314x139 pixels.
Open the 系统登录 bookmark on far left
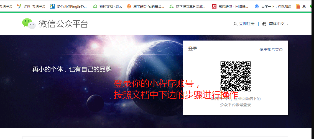click(x=6, y=7)
